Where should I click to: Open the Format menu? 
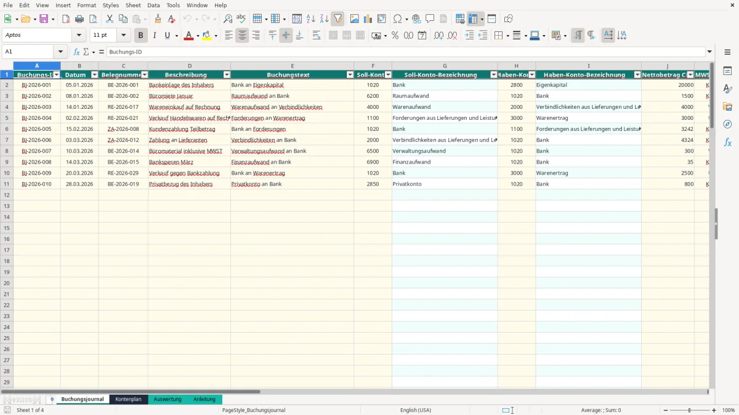(x=87, y=5)
